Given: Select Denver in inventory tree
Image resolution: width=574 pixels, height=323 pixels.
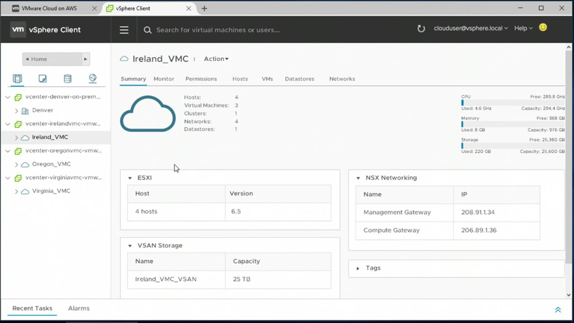Looking at the screenshot, I should point(43,110).
